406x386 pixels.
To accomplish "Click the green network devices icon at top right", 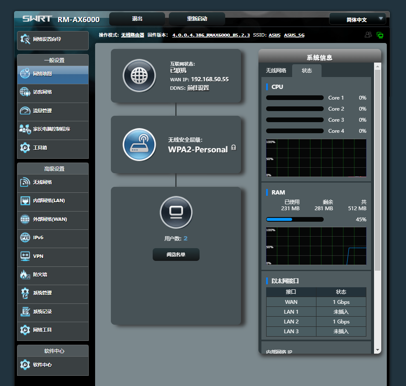I will 380,35.
